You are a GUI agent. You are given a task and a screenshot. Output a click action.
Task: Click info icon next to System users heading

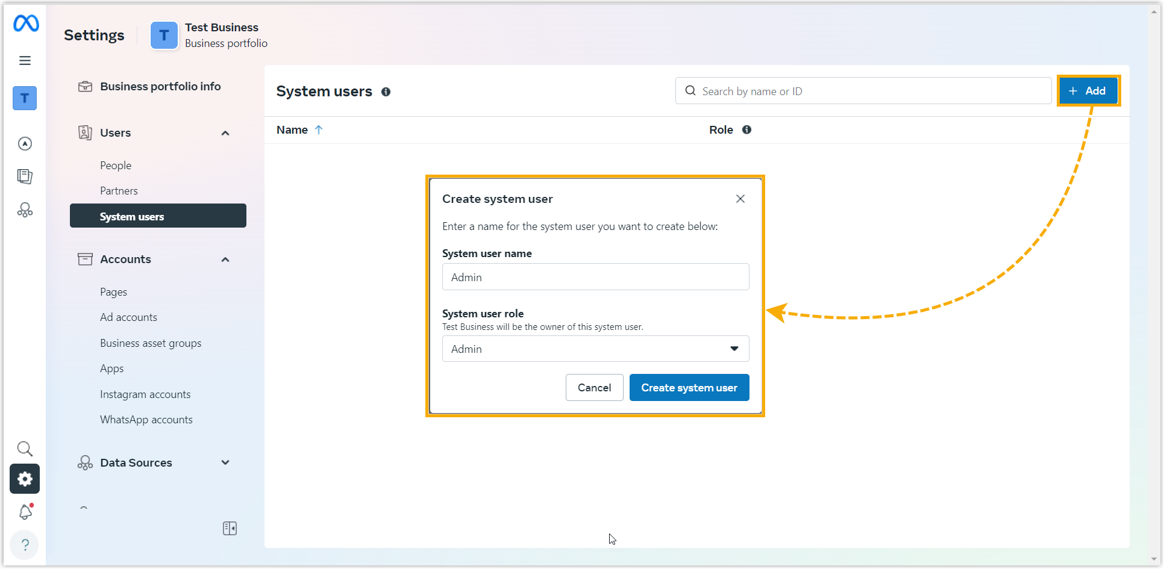pos(386,92)
